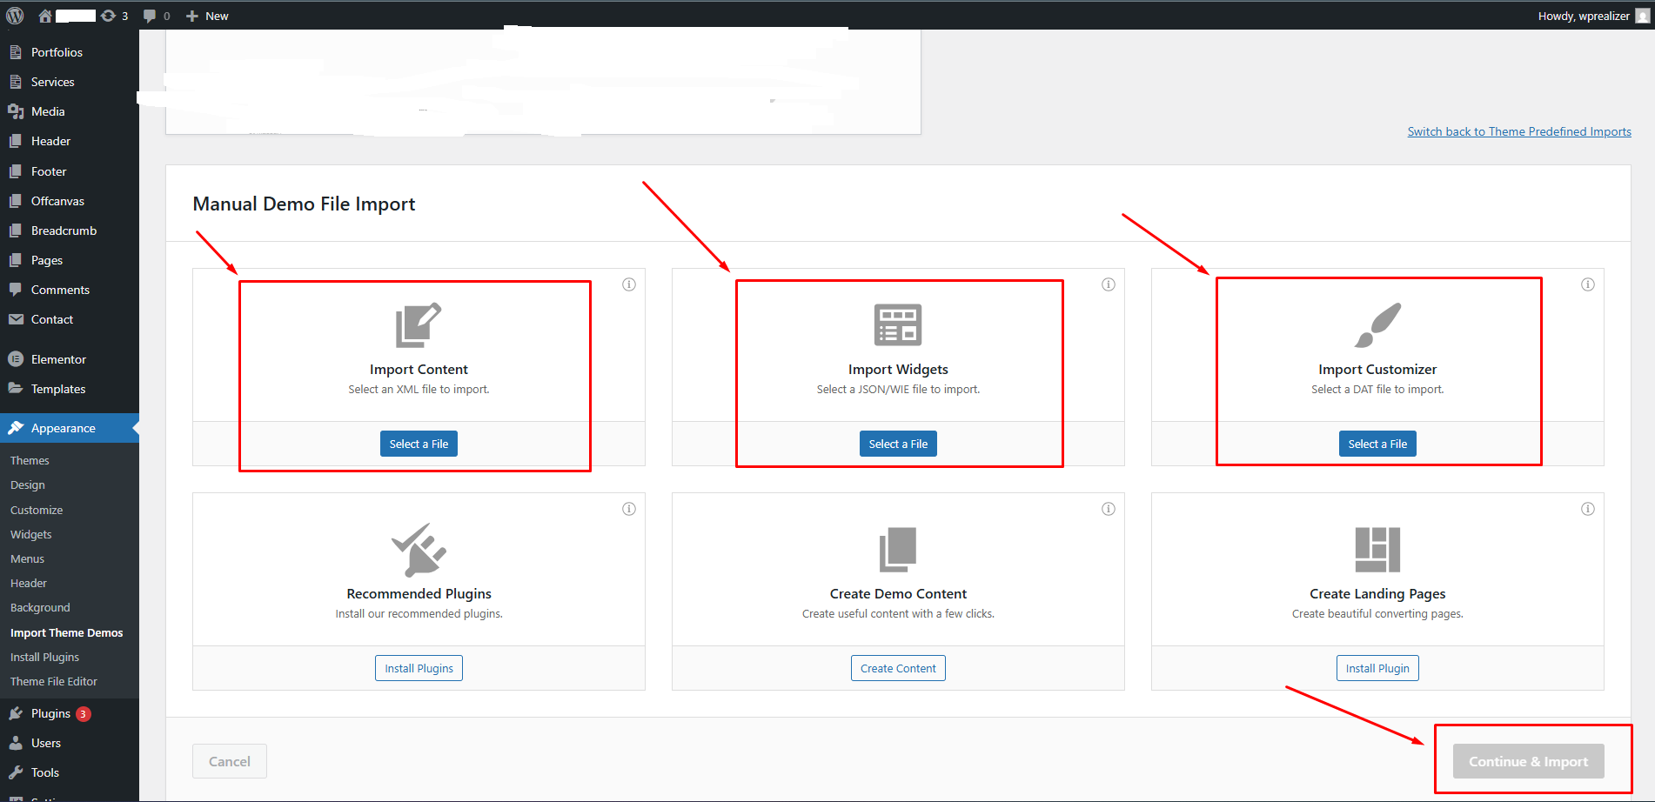The image size is (1655, 802).
Task: Click the info icon on Import Content card
Action: (x=629, y=284)
